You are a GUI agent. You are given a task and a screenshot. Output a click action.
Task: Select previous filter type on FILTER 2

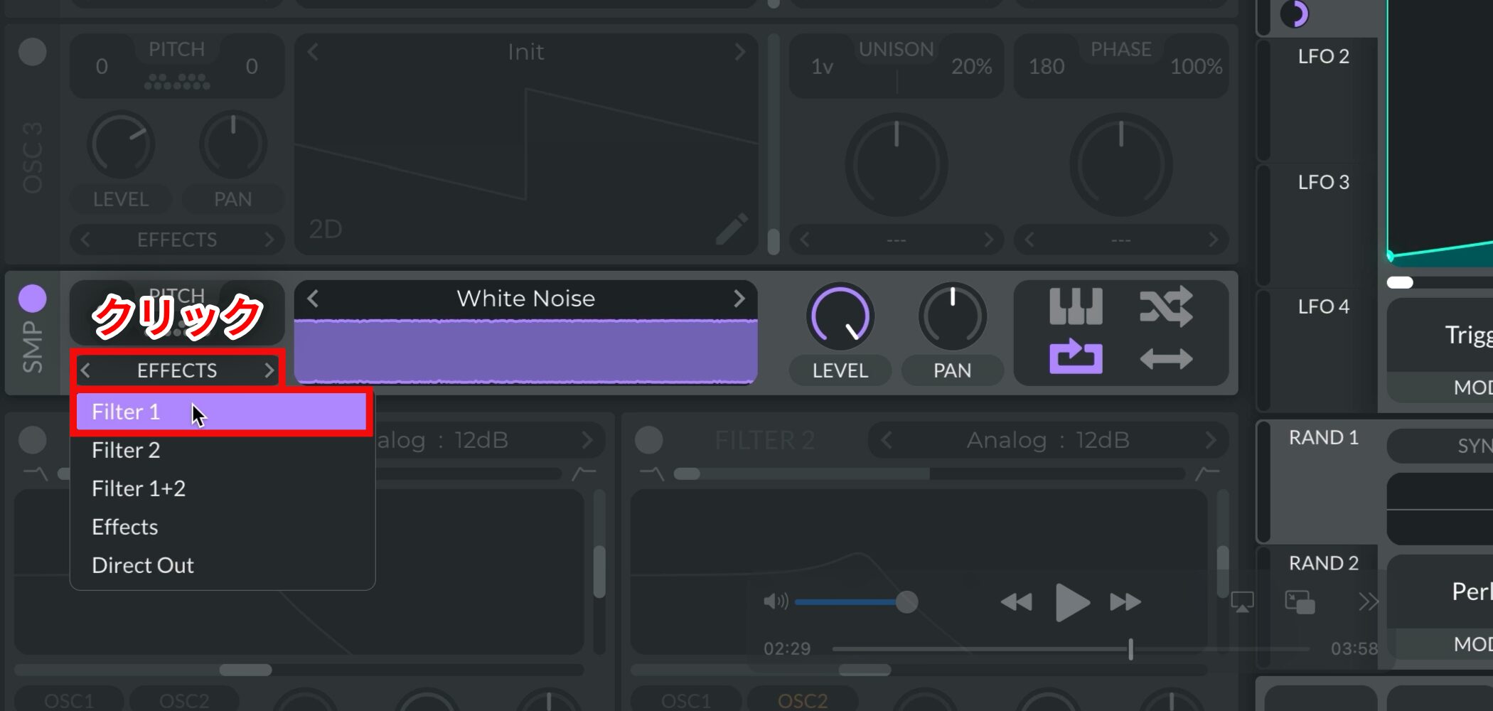886,440
